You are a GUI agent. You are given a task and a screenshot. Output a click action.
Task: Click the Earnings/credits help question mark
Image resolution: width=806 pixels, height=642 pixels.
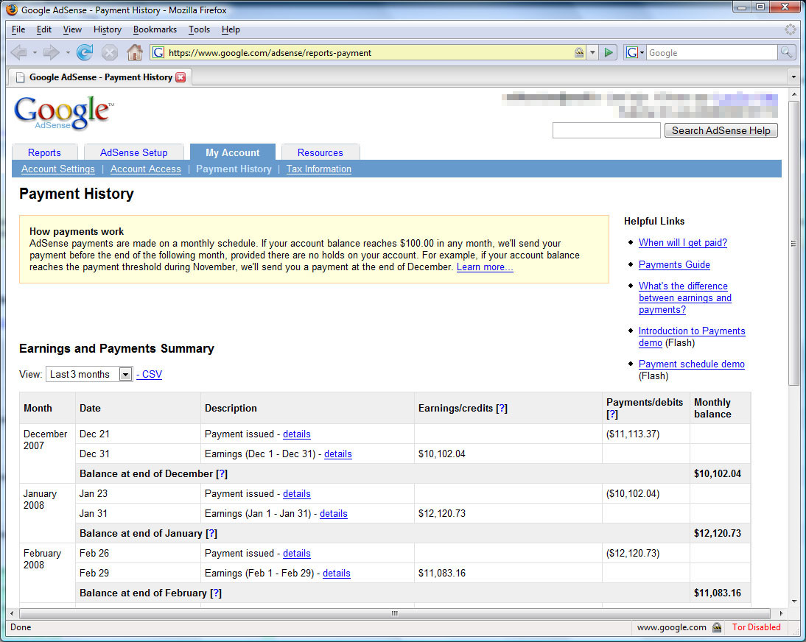point(502,409)
